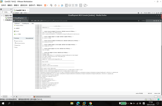The height and width of the screenshot is (106, 162).
Task: Click the take snapshot clock icon
Action: tap(56, 5)
